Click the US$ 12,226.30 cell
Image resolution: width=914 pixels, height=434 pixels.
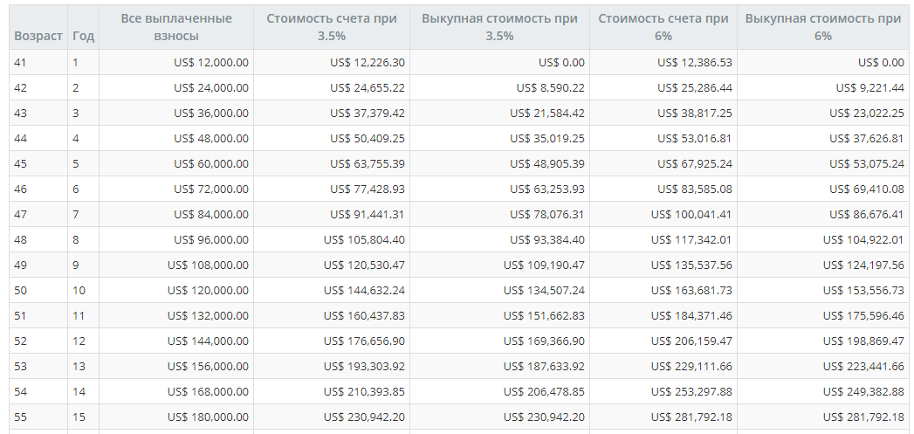(332, 62)
